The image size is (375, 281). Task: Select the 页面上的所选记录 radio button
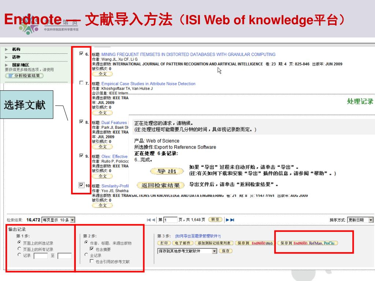pos(19,243)
